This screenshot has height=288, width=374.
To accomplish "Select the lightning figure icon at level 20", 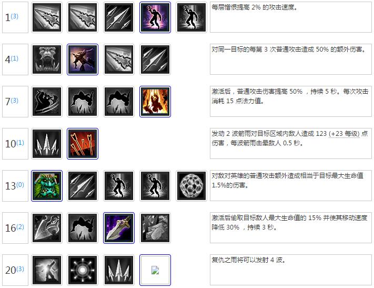I will (47, 270).
